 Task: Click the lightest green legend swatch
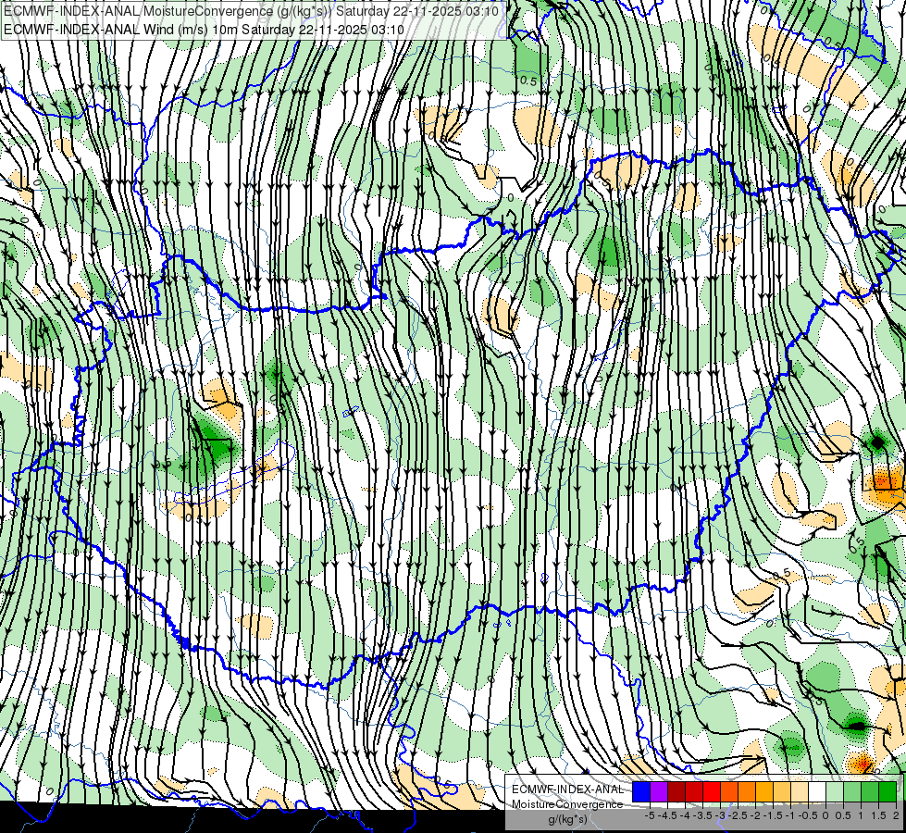[835, 792]
